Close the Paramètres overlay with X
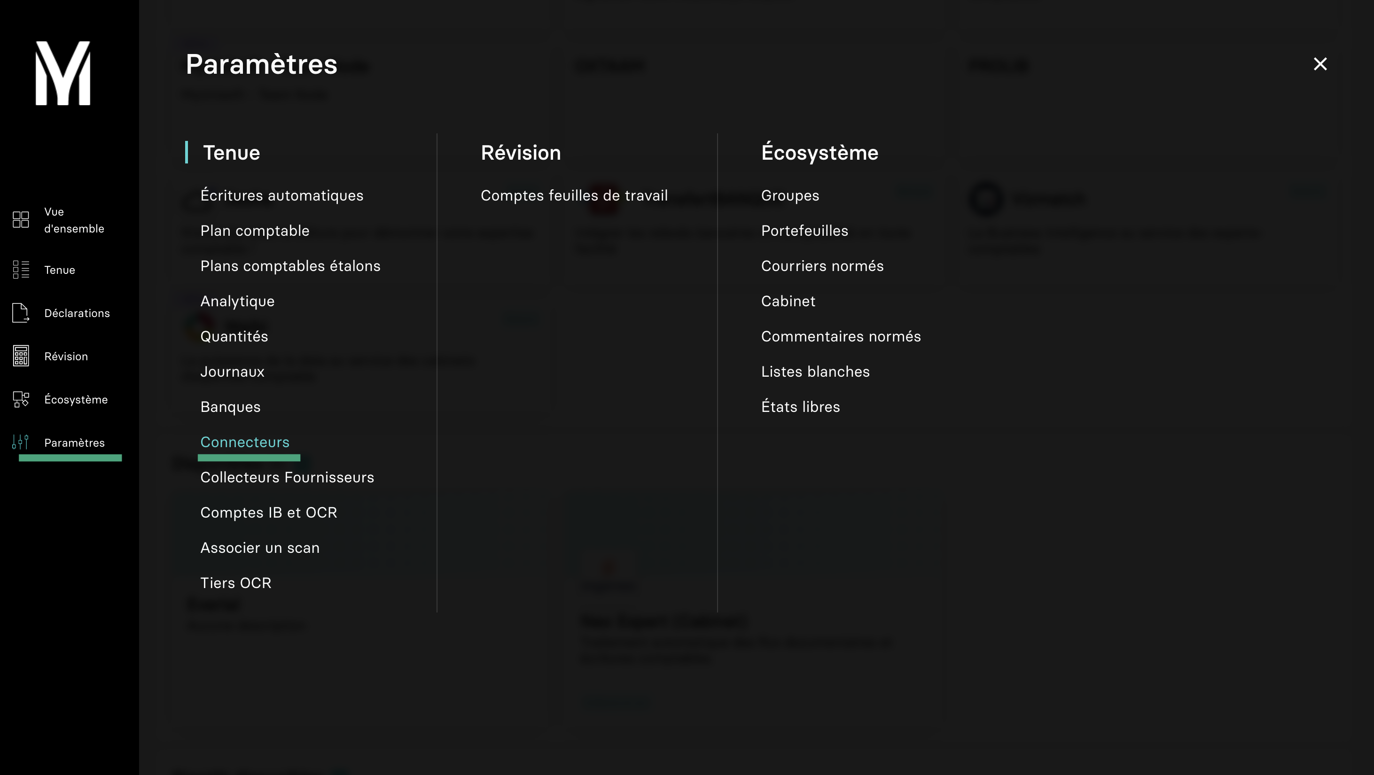 tap(1319, 64)
